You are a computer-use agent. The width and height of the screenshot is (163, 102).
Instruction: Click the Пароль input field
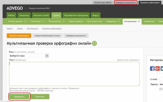click(x=161, y=84)
